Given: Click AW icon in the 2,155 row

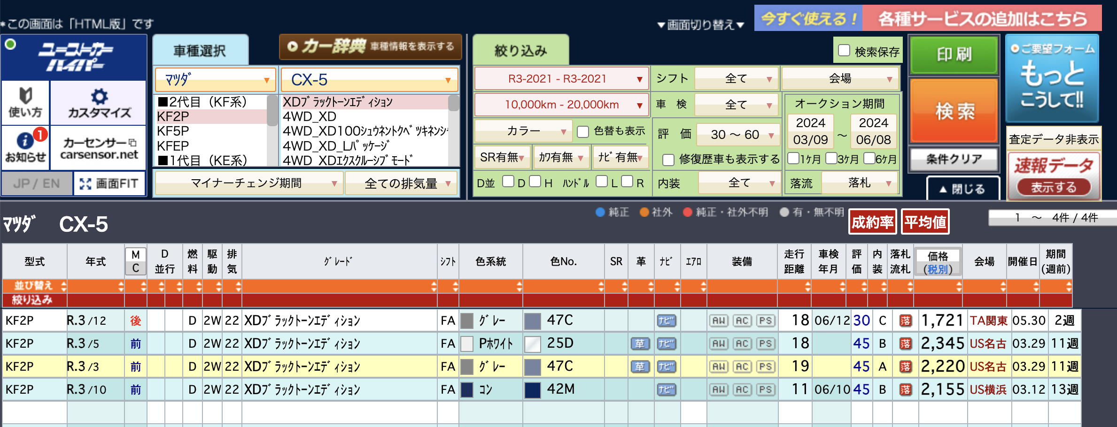Looking at the screenshot, I should (x=719, y=389).
